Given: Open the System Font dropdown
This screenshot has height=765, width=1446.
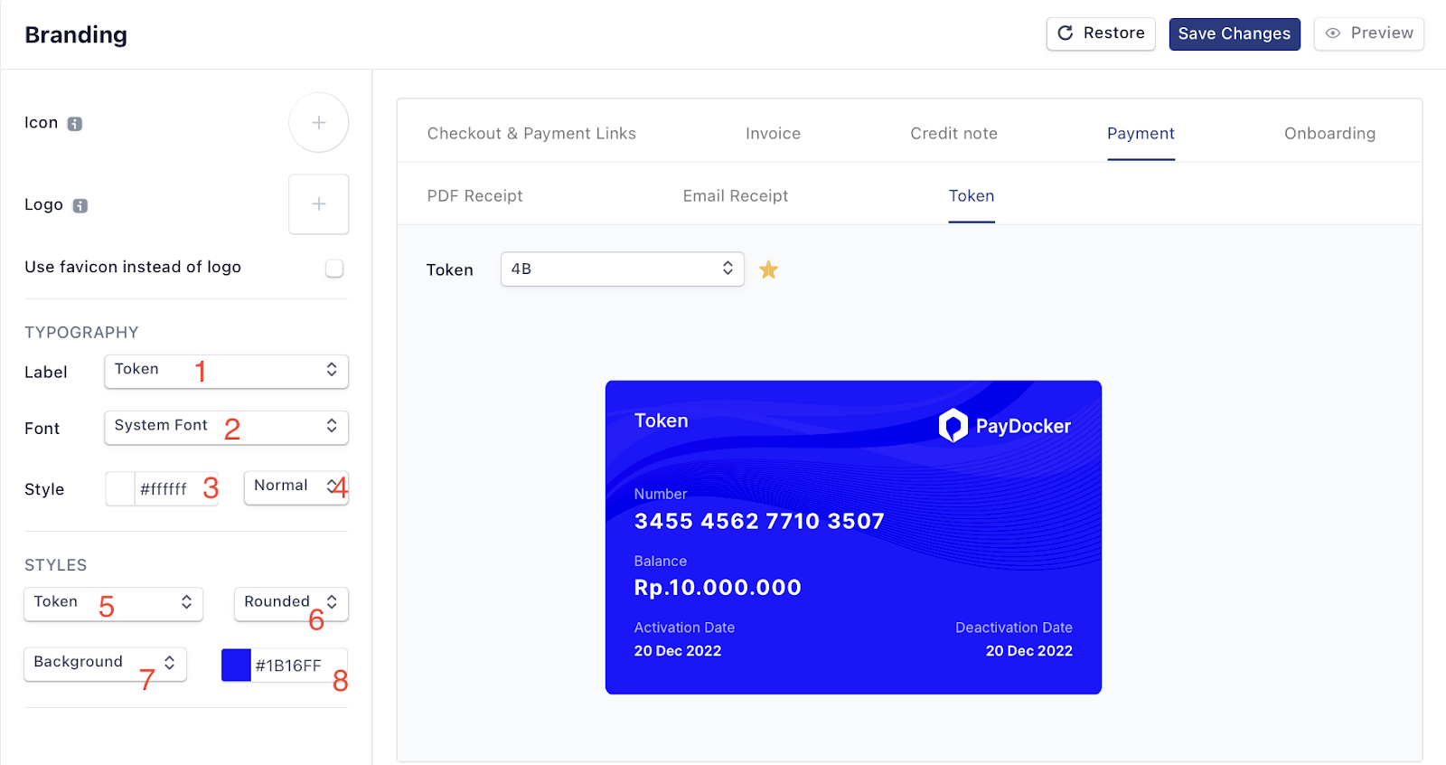Looking at the screenshot, I should coord(226,427).
